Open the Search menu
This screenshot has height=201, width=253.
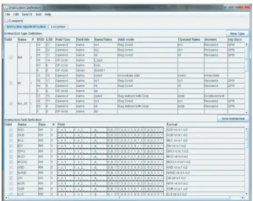(x=27, y=14)
